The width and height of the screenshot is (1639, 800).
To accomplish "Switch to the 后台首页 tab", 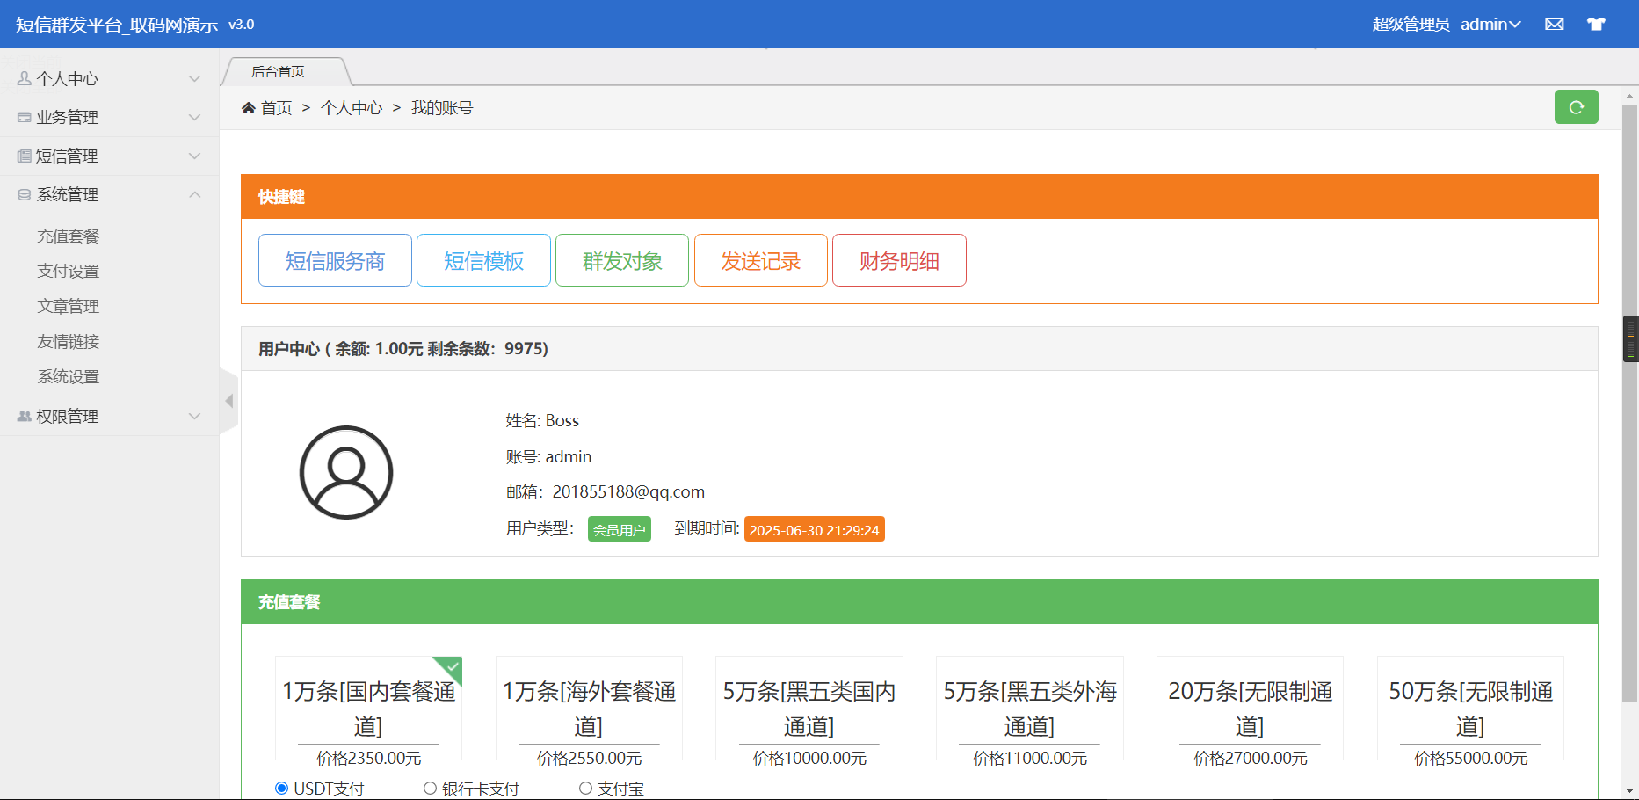I will [x=279, y=72].
